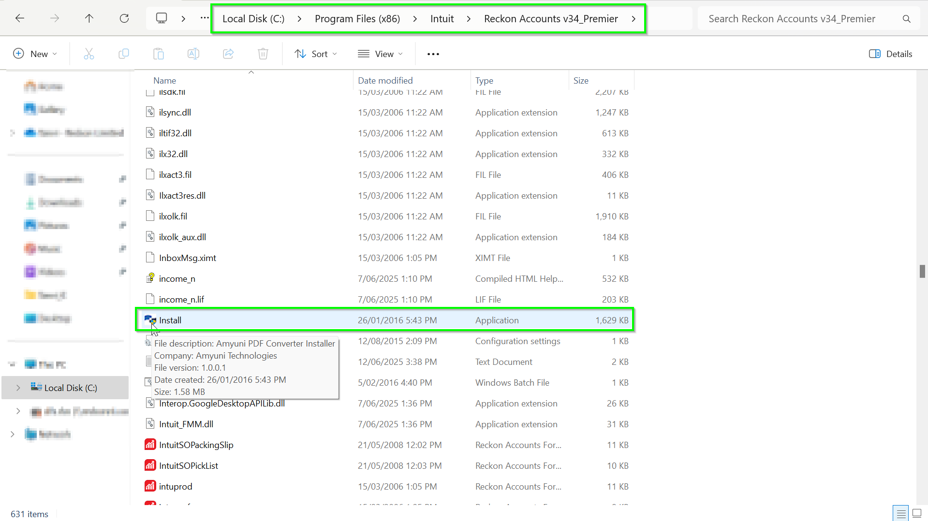Cut the selected file
Screen dimensions: 928x521
tap(89, 54)
